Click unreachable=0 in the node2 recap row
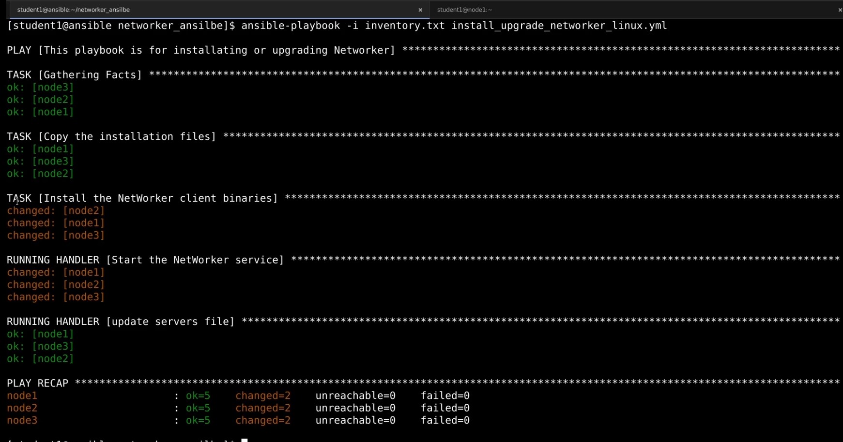The image size is (843, 442). pyautogui.click(x=355, y=408)
